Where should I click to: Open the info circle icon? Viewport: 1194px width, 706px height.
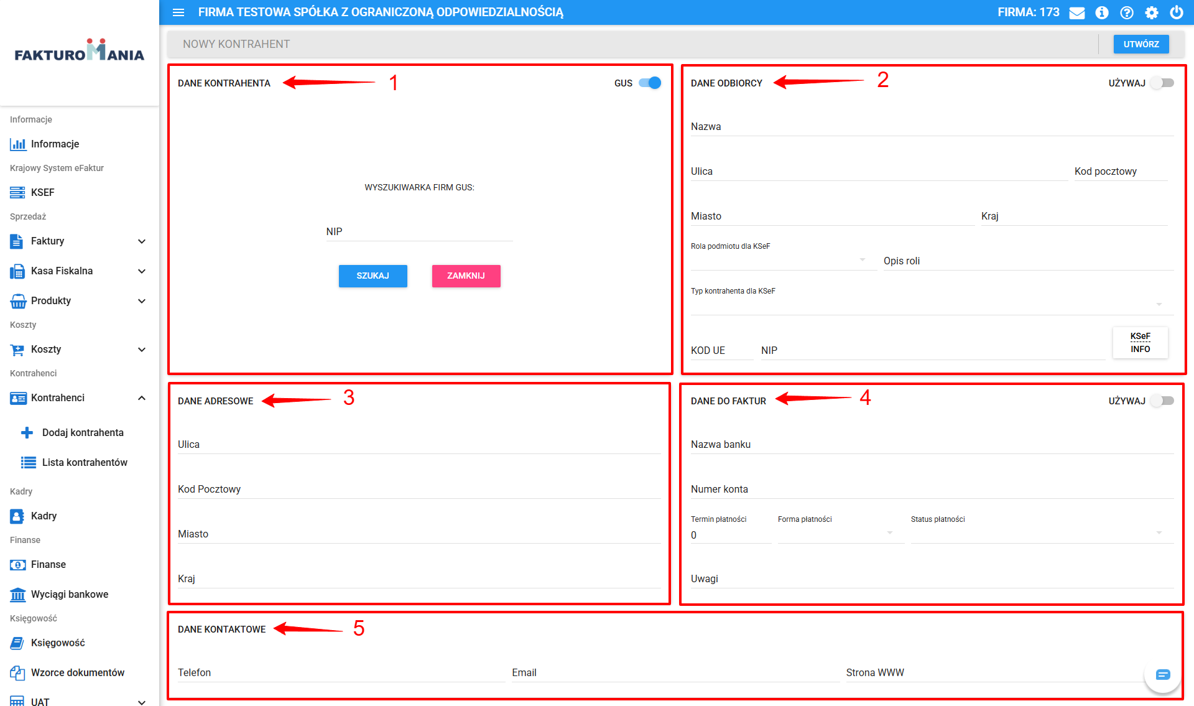click(x=1102, y=12)
